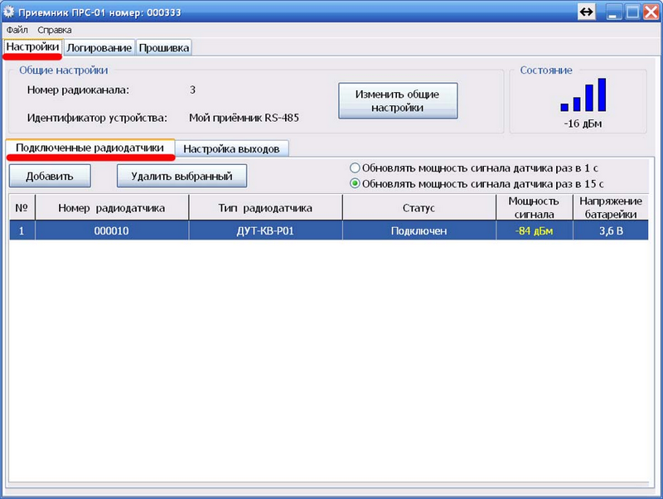Click the Статус column header
This screenshot has height=499, width=663.
tap(419, 207)
